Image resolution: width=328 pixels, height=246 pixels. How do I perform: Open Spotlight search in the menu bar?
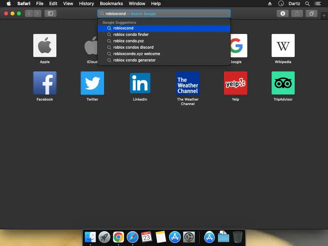pyautogui.click(x=307, y=3)
